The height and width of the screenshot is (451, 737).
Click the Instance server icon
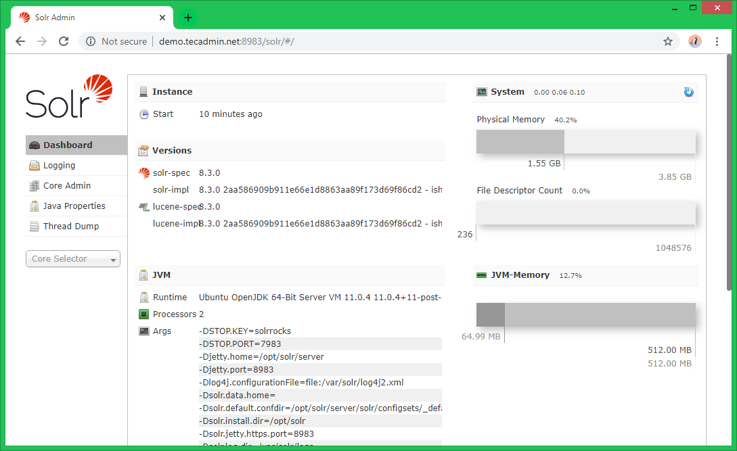[143, 92]
